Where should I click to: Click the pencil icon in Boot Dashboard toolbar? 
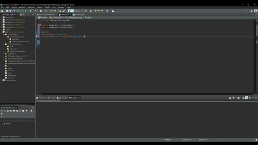point(20,111)
